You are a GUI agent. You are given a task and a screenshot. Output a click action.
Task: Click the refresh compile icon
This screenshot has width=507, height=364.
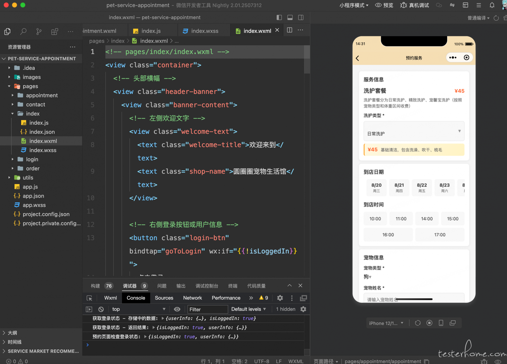point(496,18)
